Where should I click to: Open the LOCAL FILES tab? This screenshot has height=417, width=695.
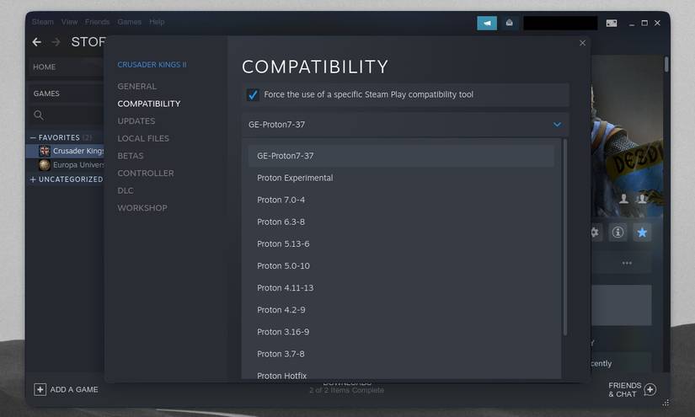click(x=143, y=138)
